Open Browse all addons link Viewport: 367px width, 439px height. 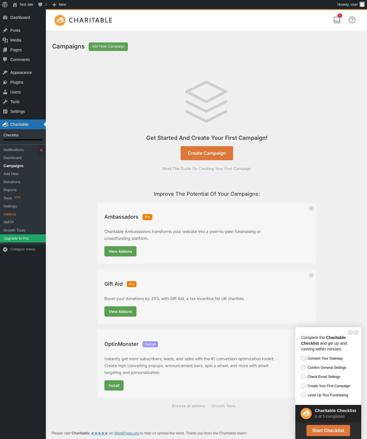(x=188, y=406)
